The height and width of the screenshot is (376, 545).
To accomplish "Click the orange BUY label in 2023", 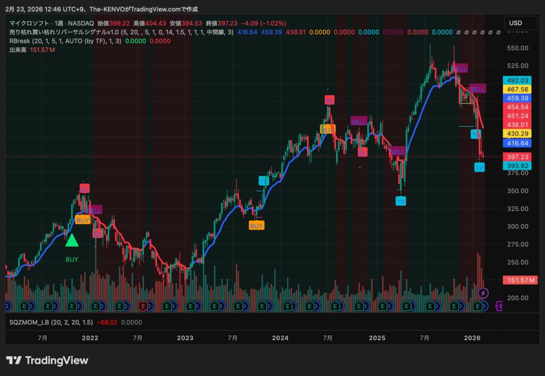I will [x=256, y=226].
